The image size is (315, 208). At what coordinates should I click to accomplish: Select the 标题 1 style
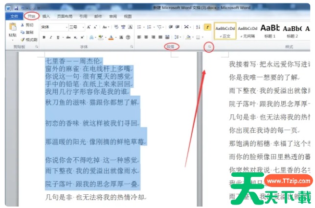coord(270,31)
